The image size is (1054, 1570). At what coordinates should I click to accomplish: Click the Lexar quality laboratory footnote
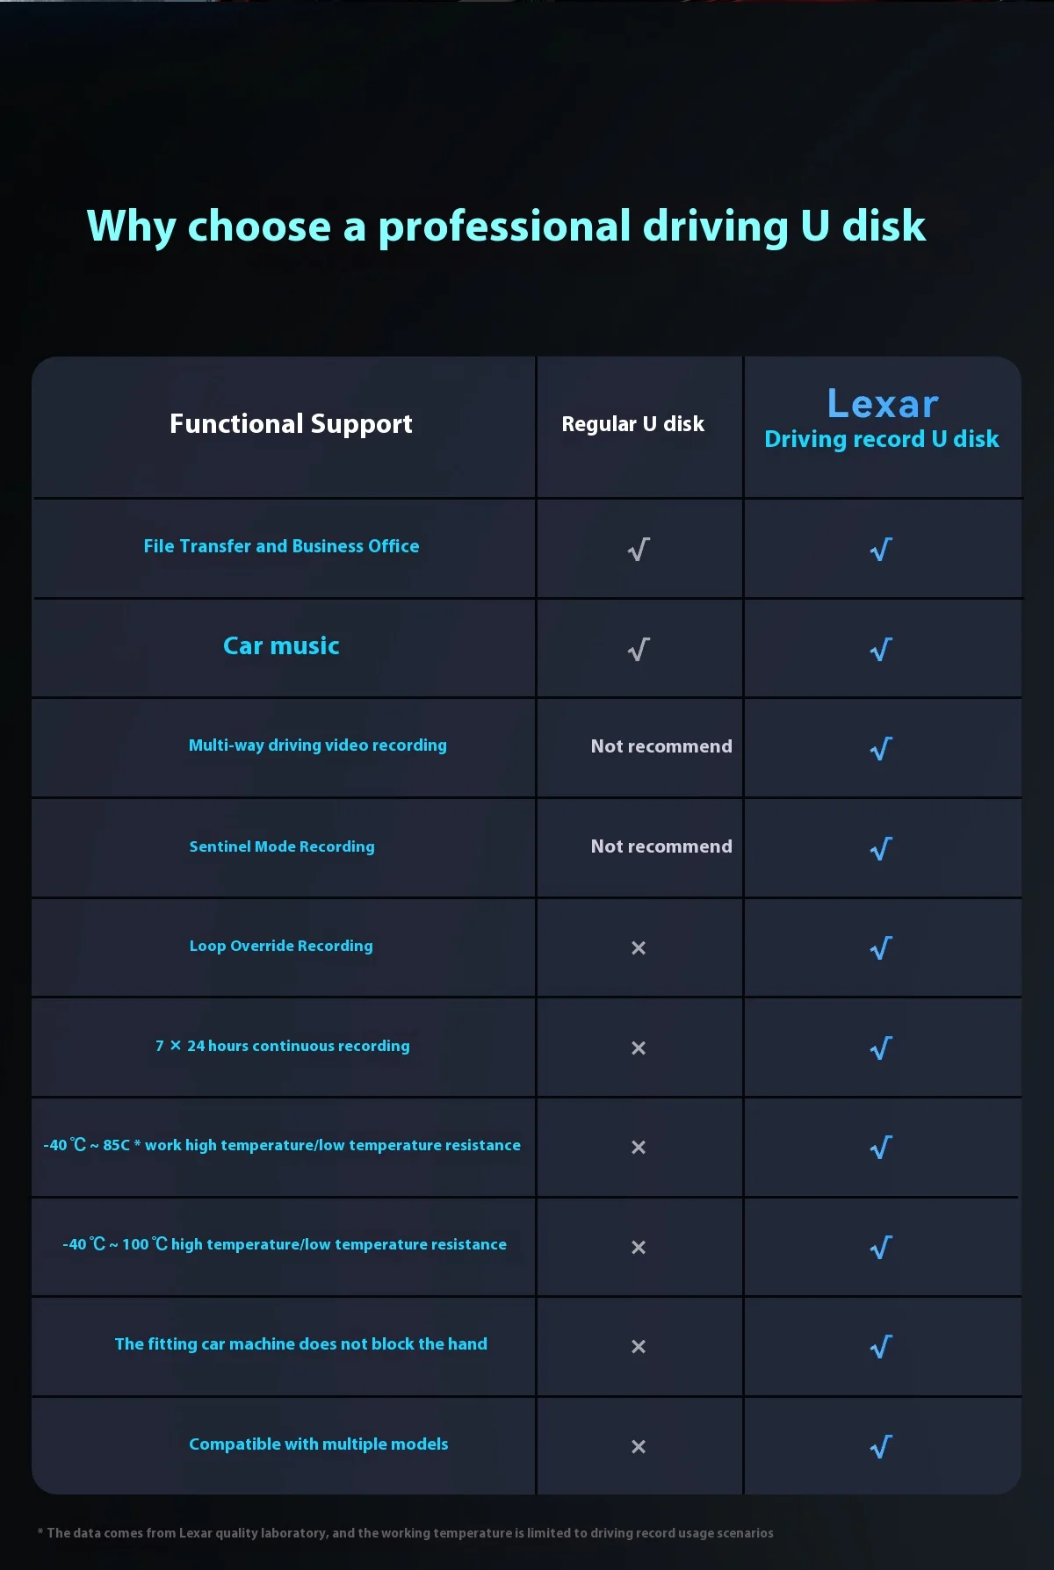click(x=406, y=1533)
